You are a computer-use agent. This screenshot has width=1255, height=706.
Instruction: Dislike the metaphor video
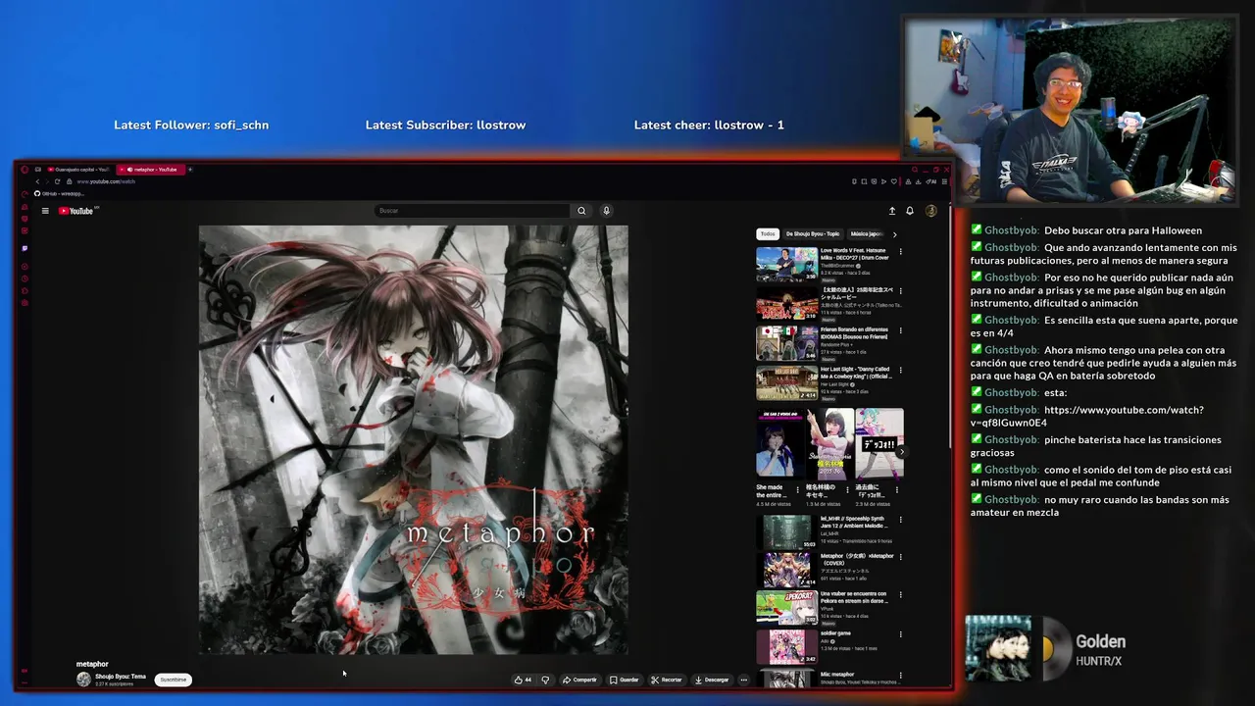pos(545,680)
